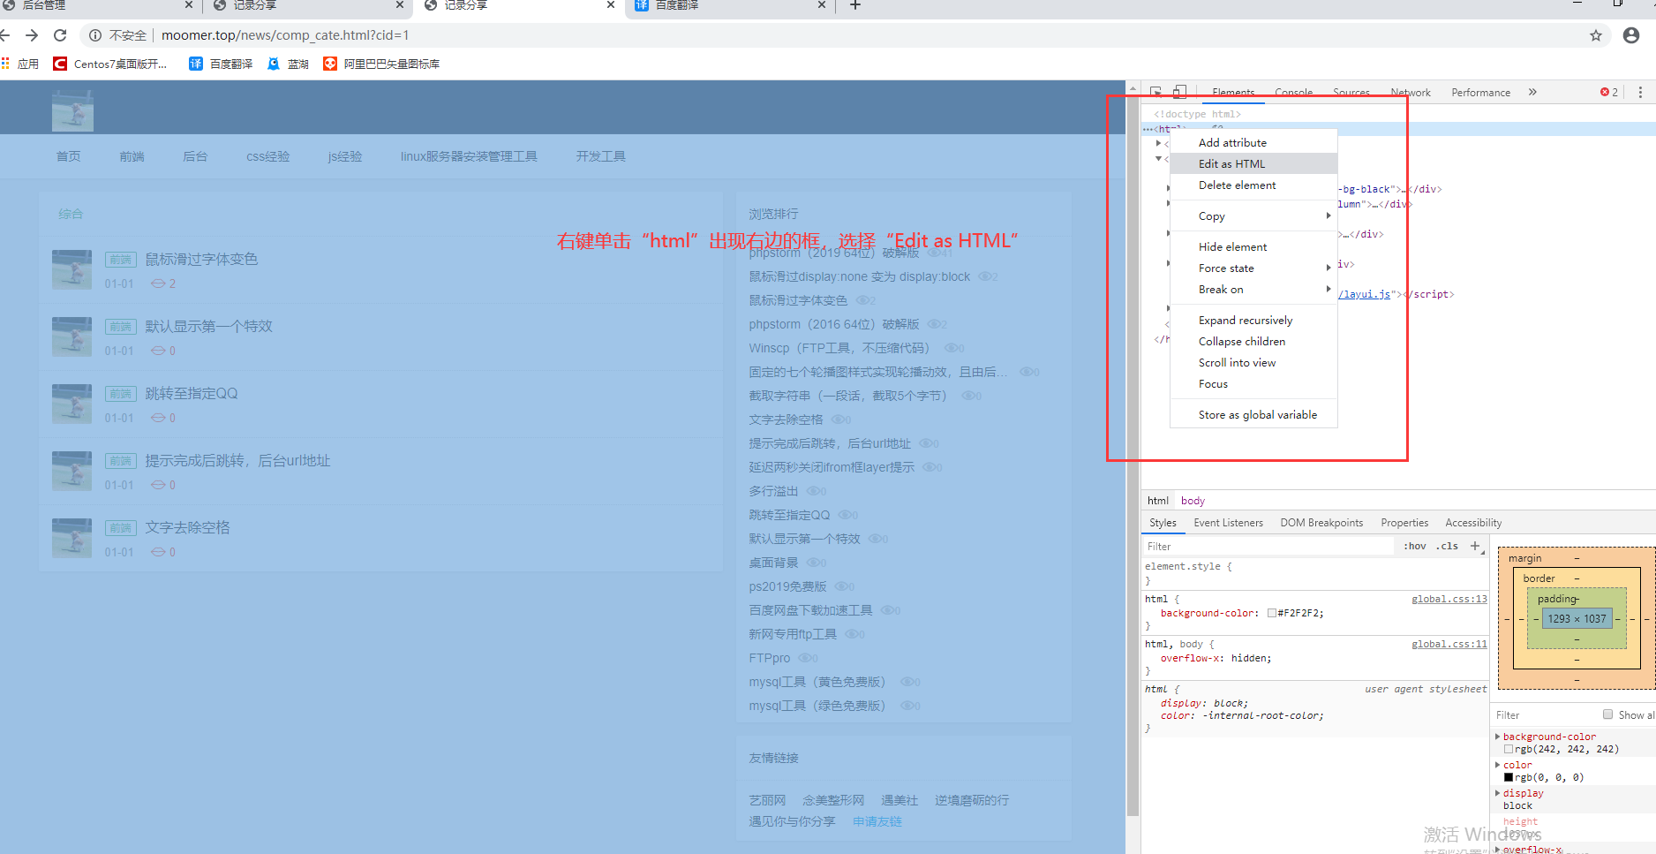Select Delete element in context menu
Screen dimensions: 1656x854
pyautogui.click(x=1253, y=185)
